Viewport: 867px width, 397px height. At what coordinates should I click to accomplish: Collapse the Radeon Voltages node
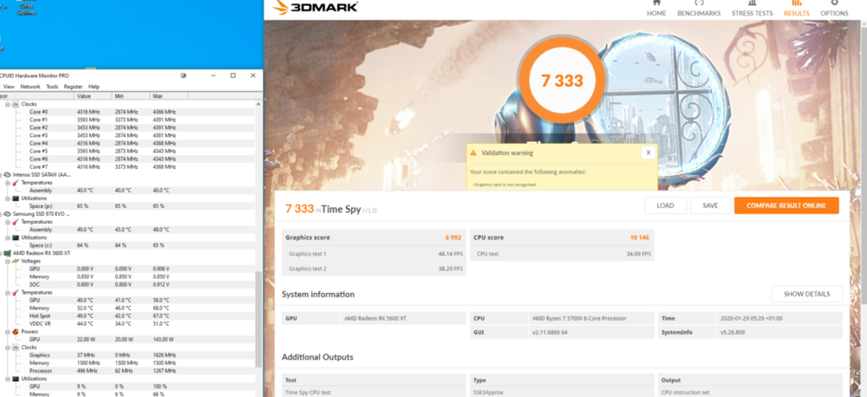[x=8, y=260]
